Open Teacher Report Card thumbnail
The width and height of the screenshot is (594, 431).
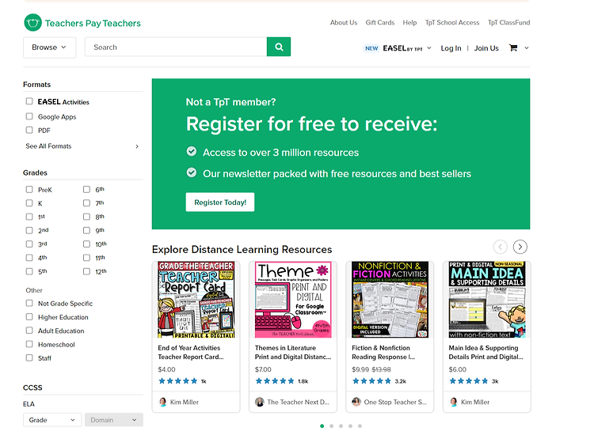point(196,299)
